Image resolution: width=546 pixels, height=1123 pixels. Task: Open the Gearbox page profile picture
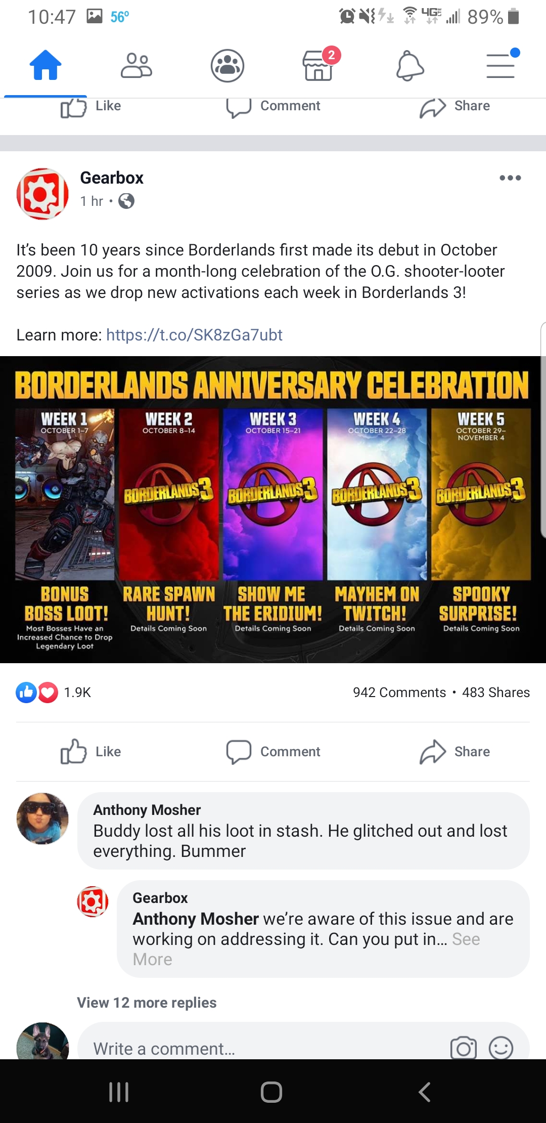[42, 194]
